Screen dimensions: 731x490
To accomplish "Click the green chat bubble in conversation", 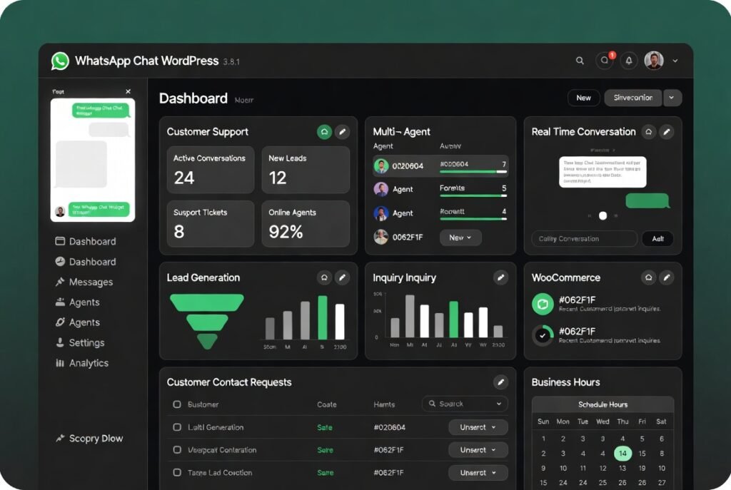I will coord(647,200).
